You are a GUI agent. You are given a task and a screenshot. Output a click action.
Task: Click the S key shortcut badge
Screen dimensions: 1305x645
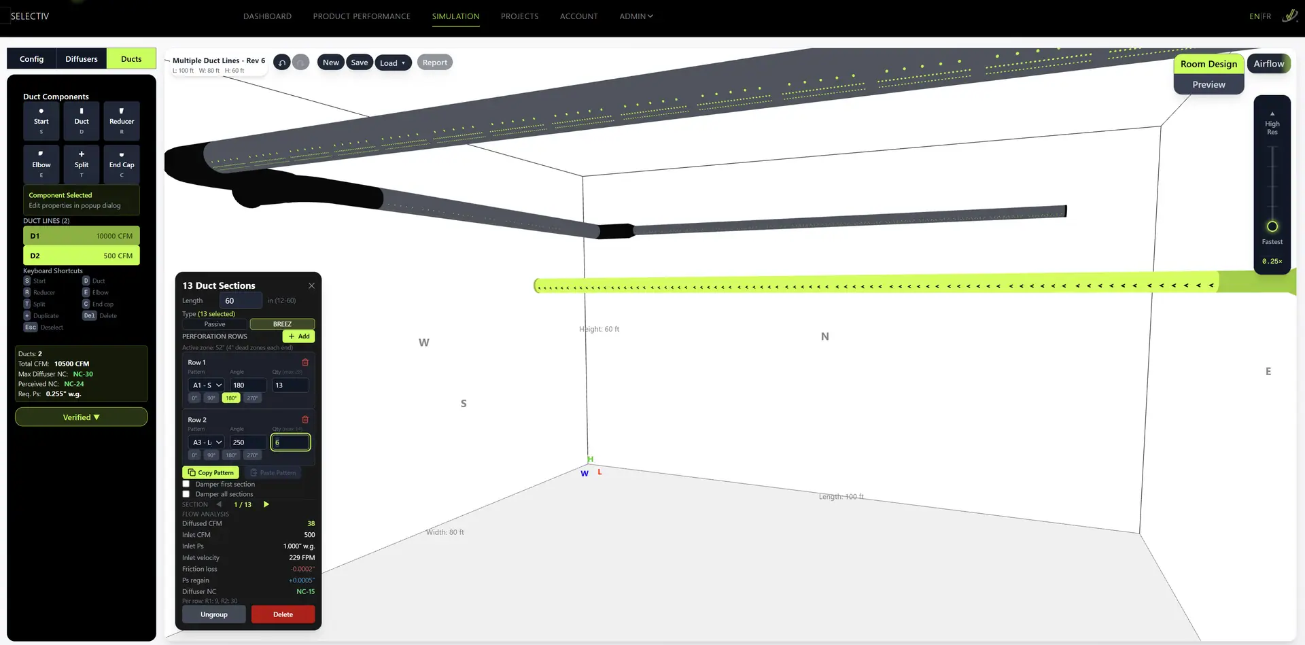click(27, 281)
